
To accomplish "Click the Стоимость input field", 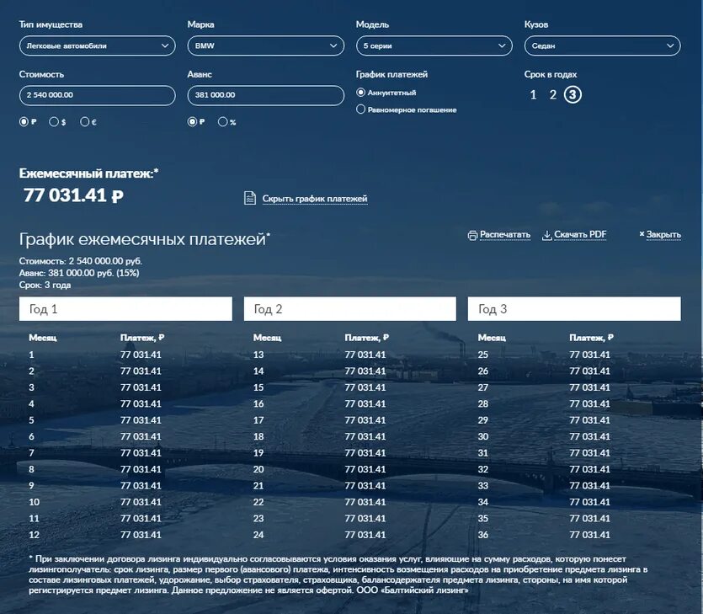I will point(98,95).
